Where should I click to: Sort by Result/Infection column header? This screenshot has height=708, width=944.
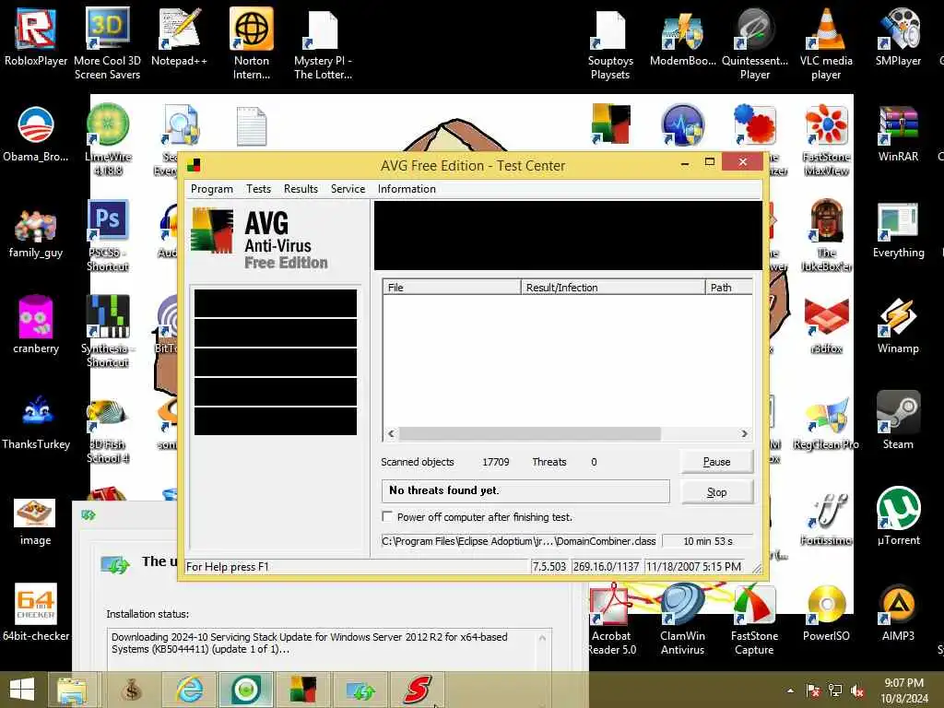[613, 288]
